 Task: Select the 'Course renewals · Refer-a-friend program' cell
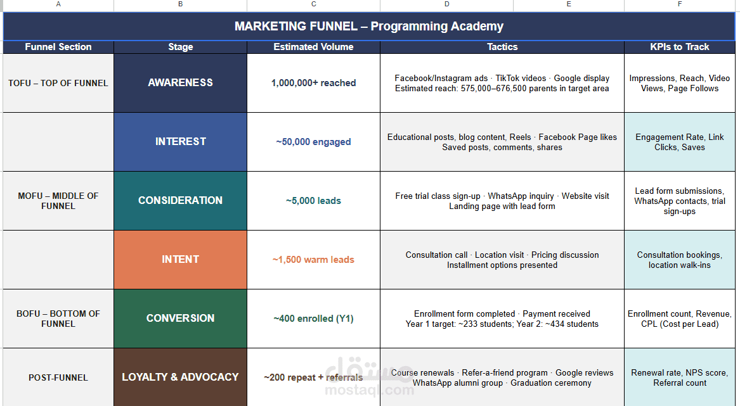click(502, 377)
